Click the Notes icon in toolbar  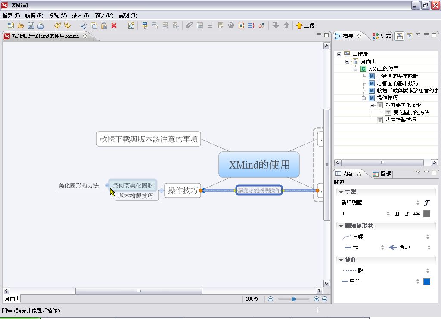tap(220, 25)
